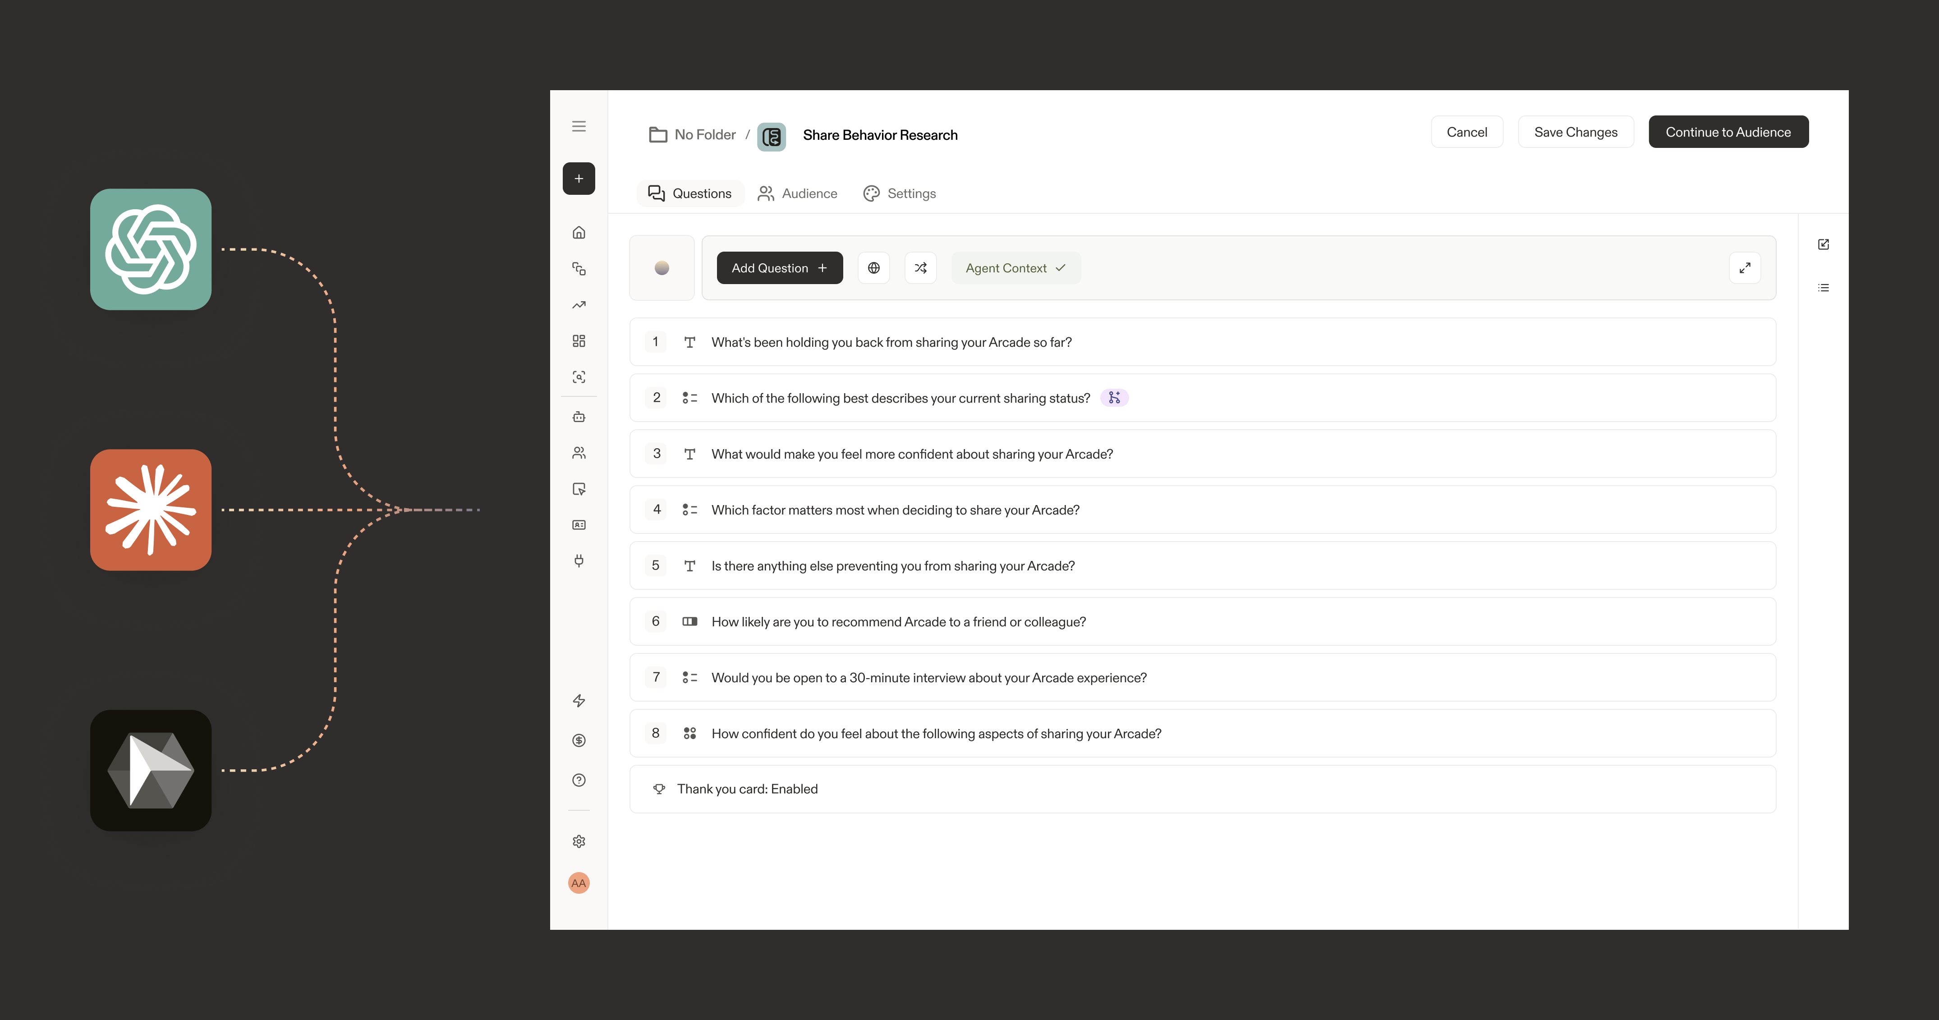
Task: Click Continue to Audience
Action: tap(1728, 132)
